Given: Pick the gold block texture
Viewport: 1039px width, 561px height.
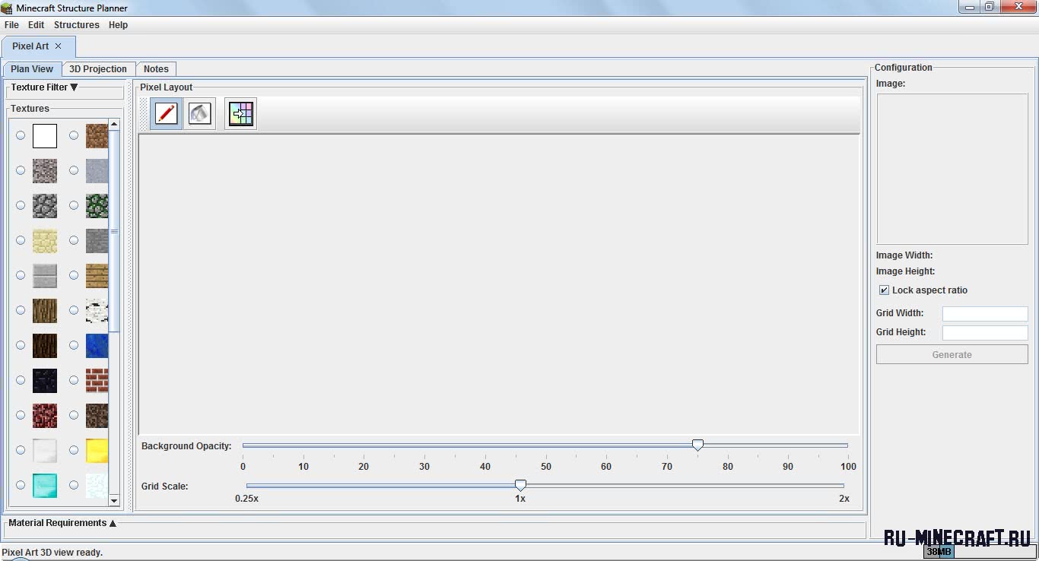Looking at the screenshot, I should (97, 451).
